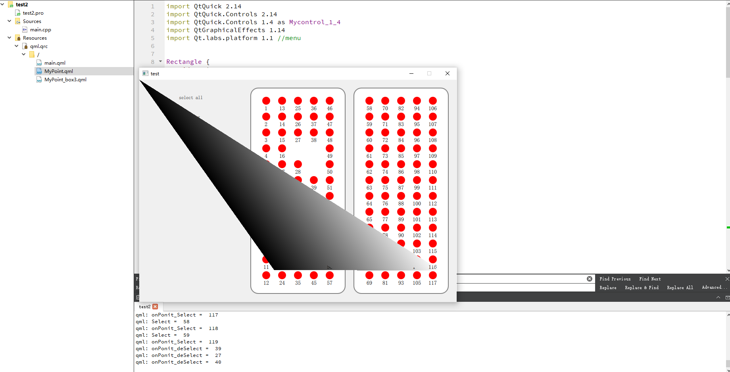Click the C++ icon beside main.cpp

tap(25, 29)
